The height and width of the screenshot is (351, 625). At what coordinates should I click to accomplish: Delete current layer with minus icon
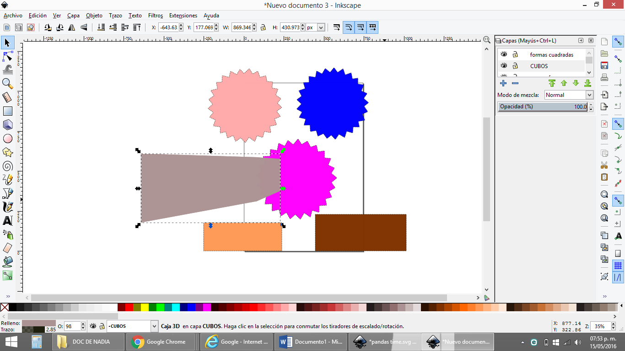tap(515, 83)
